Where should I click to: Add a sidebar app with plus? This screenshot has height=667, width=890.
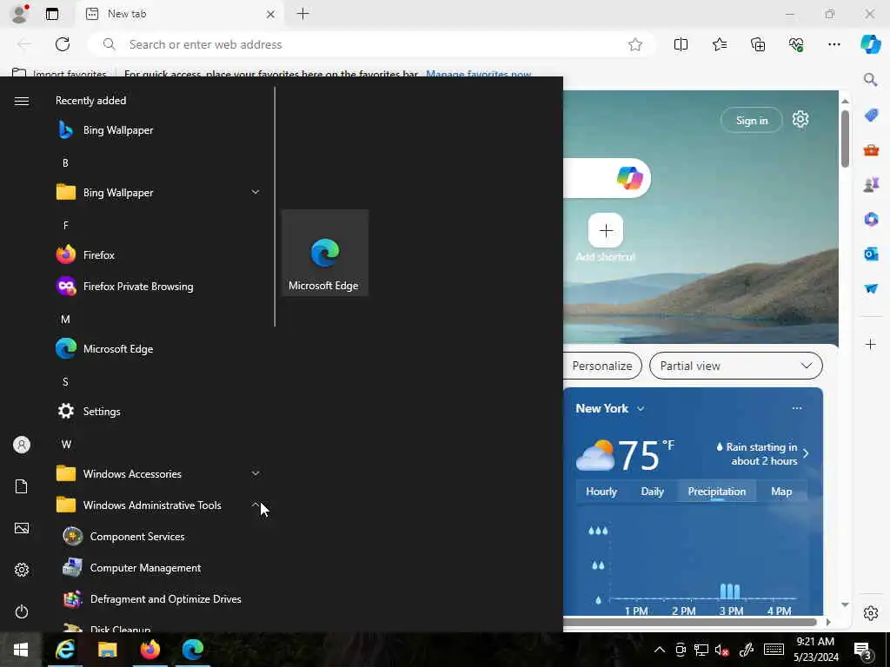tap(871, 344)
